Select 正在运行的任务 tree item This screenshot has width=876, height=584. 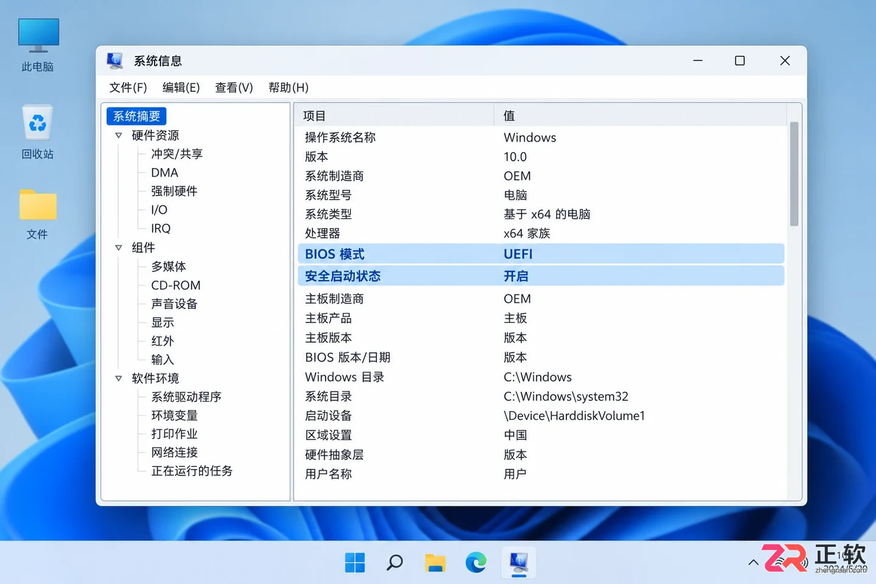[x=192, y=471]
